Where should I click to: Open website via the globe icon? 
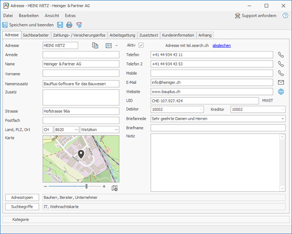[x=281, y=91]
